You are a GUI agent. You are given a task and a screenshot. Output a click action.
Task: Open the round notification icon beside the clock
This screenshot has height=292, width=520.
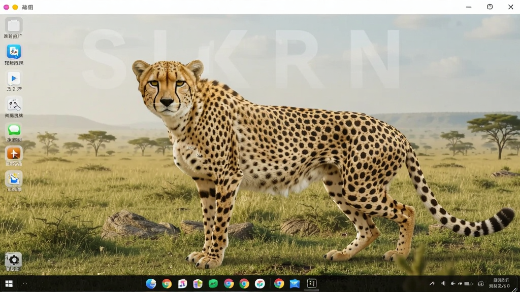(x=481, y=284)
